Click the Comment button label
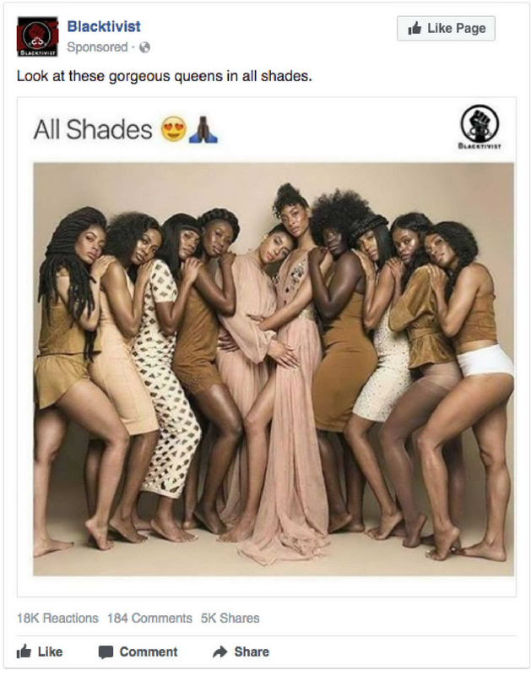Viewport: 531px width, 676px height. point(148,651)
